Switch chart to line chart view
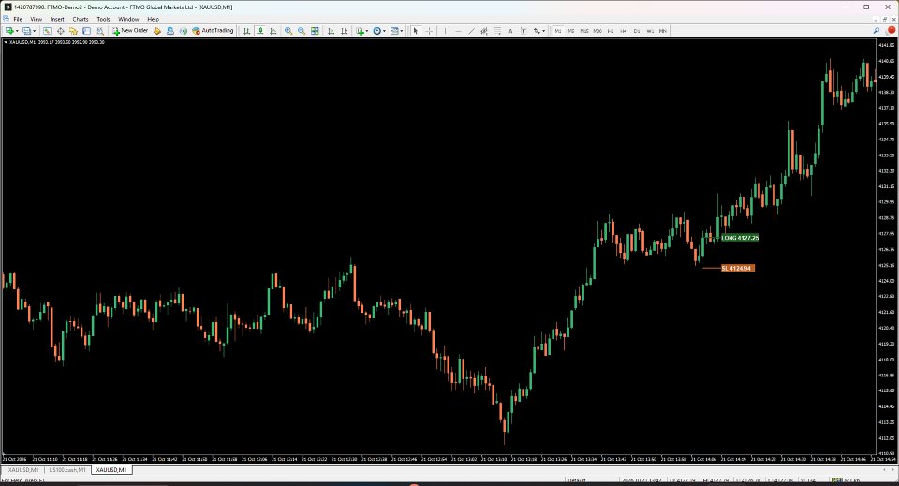899x486 pixels. pos(273,31)
